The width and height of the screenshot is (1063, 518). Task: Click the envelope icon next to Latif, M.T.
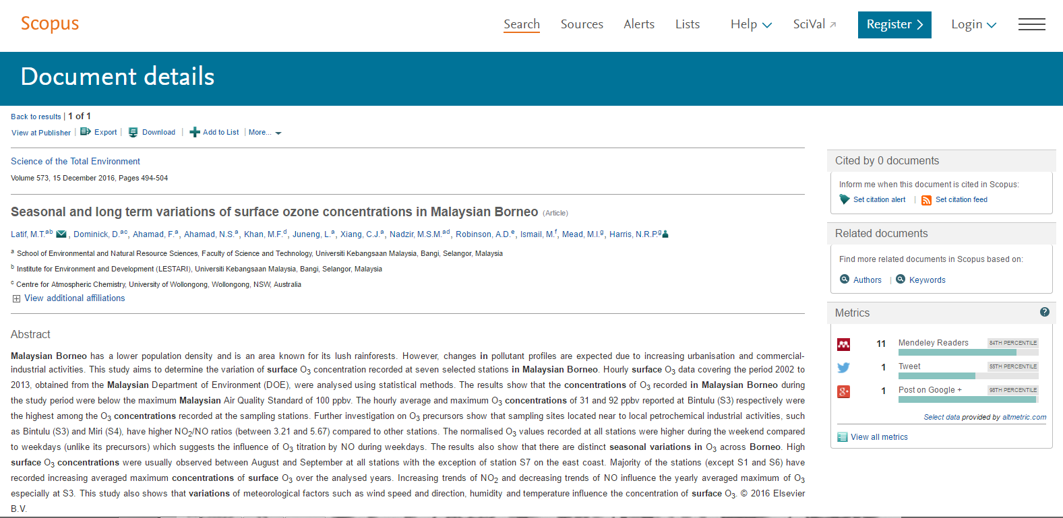point(61,234)
